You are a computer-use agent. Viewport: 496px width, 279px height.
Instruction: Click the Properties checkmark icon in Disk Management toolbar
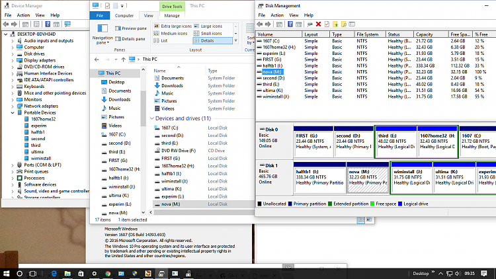tap(327, 24)
